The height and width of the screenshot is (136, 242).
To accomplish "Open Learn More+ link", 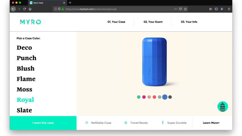I will click(211, 123).
